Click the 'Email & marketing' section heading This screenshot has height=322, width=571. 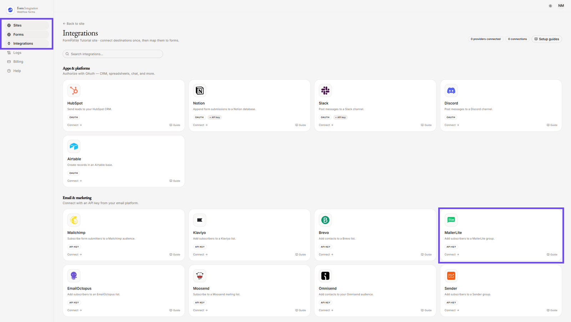coord(77,198)
